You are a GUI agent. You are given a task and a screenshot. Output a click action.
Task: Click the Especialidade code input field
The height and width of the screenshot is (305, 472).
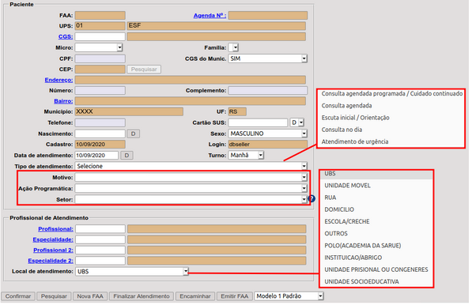pos(100,239)
